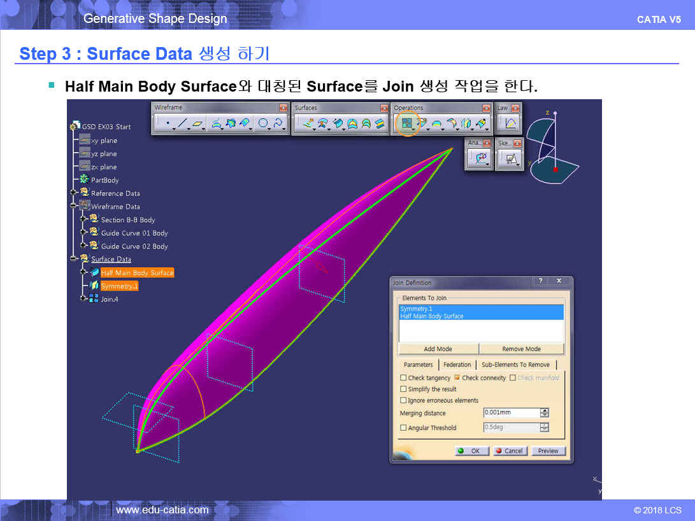The height and width of the screenshot is (521, 695).
Task: Switch to the Federation tab
Action: pyautogui.click(x=457, y=365)
